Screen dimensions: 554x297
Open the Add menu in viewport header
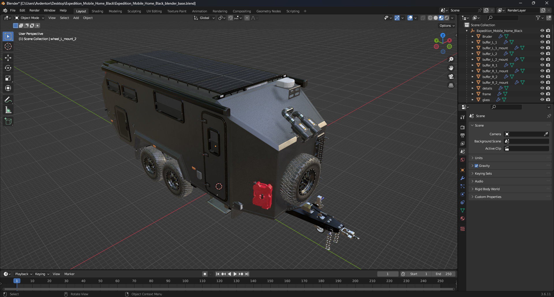76,18
